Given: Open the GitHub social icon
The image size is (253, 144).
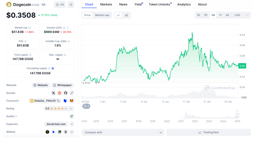Looking at the screenshot, I should [66, 93].
